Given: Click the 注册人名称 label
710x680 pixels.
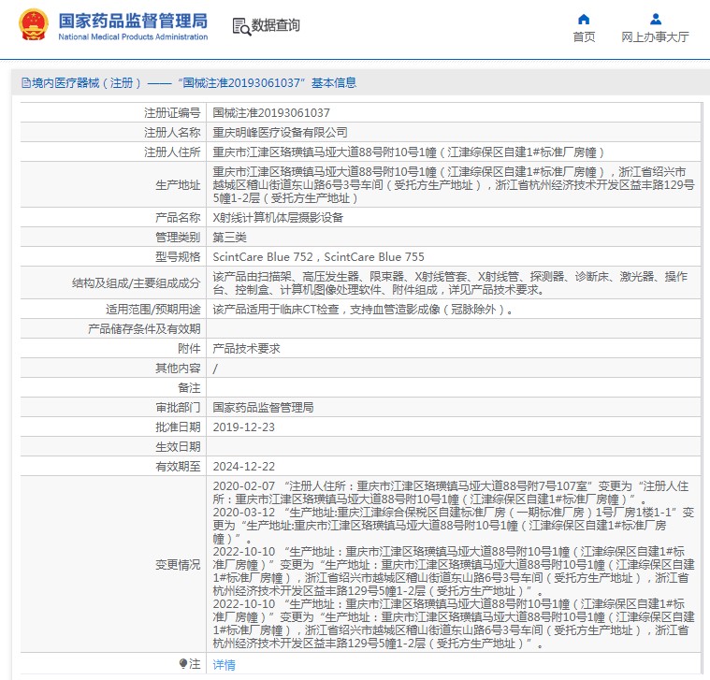Looking at the screenshot, I should pyautogui.click(x=172, y=132).
